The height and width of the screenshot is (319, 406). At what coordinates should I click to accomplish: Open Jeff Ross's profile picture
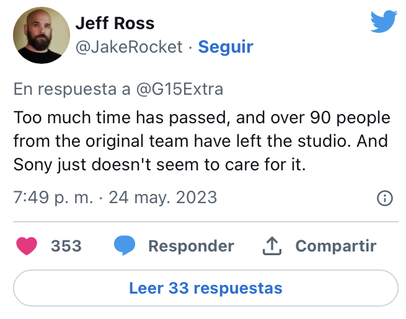click(x=42, y=35)
